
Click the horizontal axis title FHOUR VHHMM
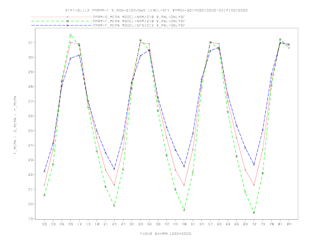(165, 234)
